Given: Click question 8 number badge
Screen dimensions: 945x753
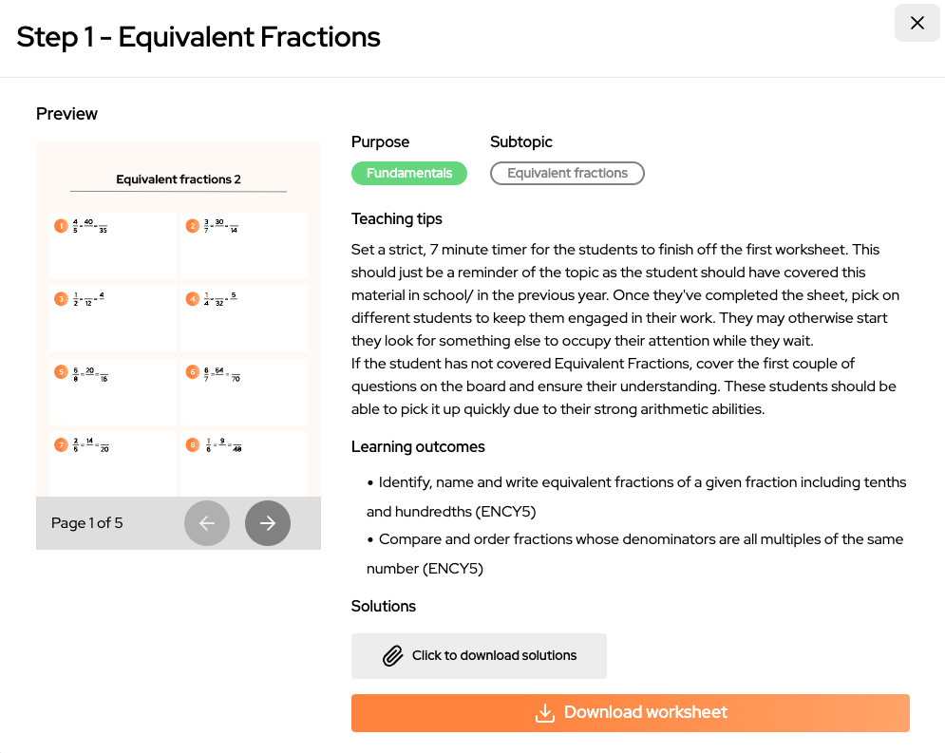Looking at the screenshot, I should pos(192,444).
